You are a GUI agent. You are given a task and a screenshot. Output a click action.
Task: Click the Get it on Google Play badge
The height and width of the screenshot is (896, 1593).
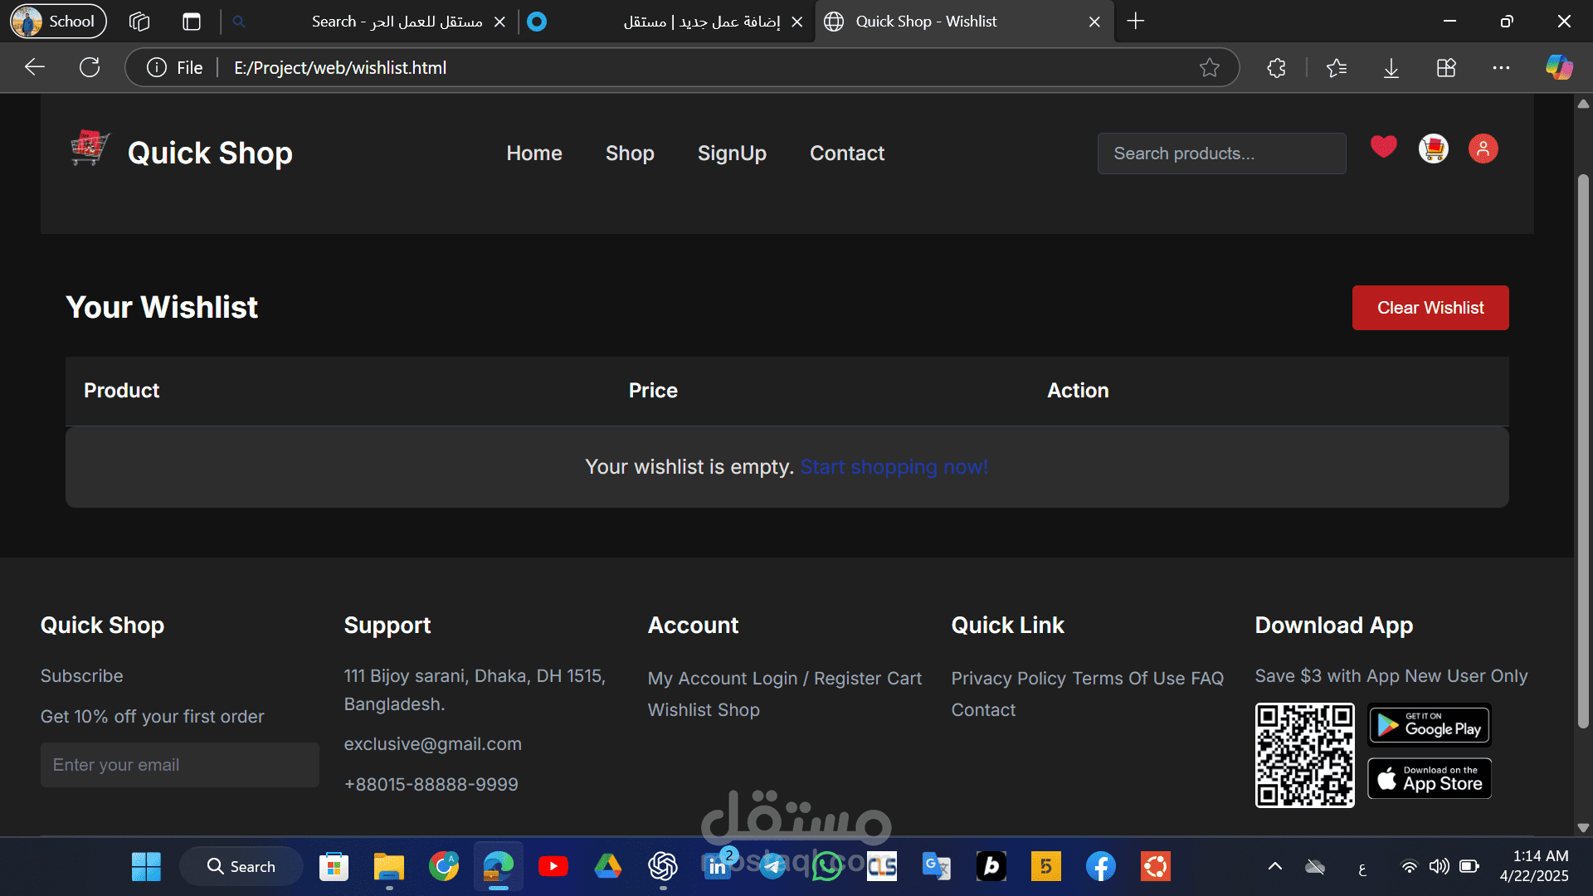1430,725
